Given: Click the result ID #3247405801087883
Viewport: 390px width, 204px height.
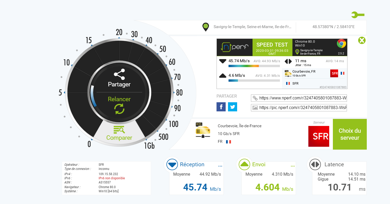Looking at the screenshot, I should point(333,87).
